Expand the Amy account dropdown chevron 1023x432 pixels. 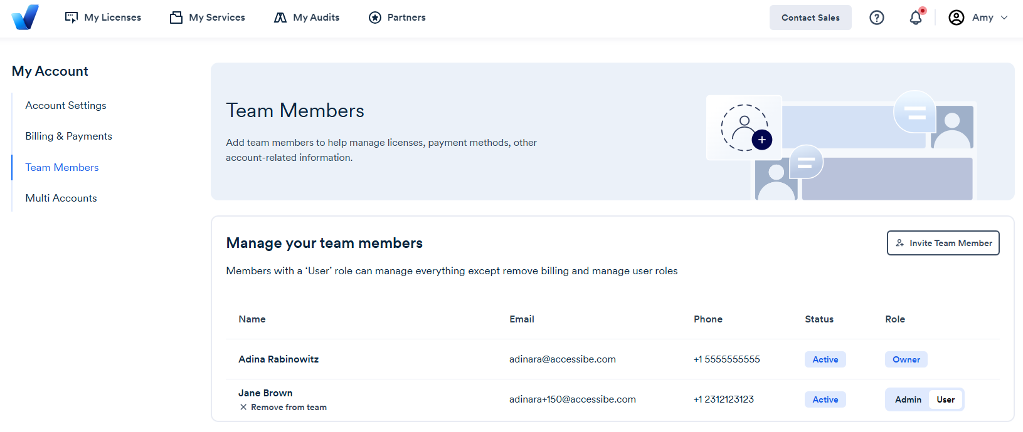coord(1004,18)
